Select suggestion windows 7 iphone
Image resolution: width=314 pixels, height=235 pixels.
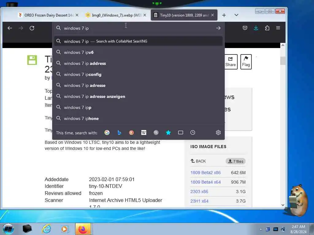[138, 118]
